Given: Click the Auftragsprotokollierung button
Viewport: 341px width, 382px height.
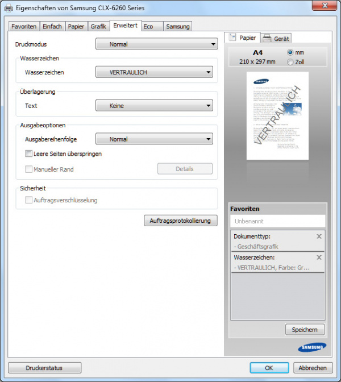Looking at the screenshot, I should (x=180, y=221).
